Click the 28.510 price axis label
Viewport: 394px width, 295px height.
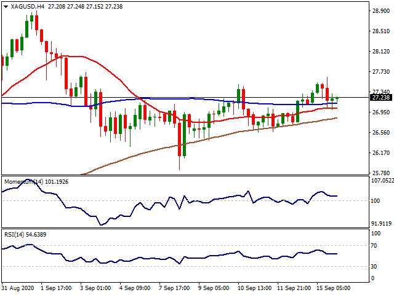click(x=381, y=31)
